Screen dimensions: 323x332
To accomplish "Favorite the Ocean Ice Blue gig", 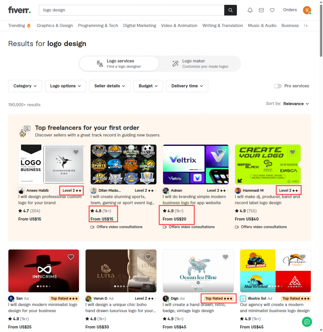I will (x=225, y=257).
